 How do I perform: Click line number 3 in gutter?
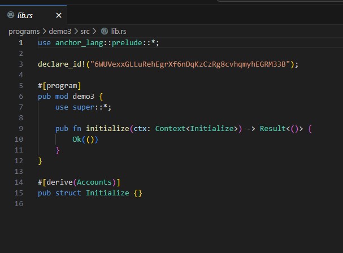click(21, 64)
